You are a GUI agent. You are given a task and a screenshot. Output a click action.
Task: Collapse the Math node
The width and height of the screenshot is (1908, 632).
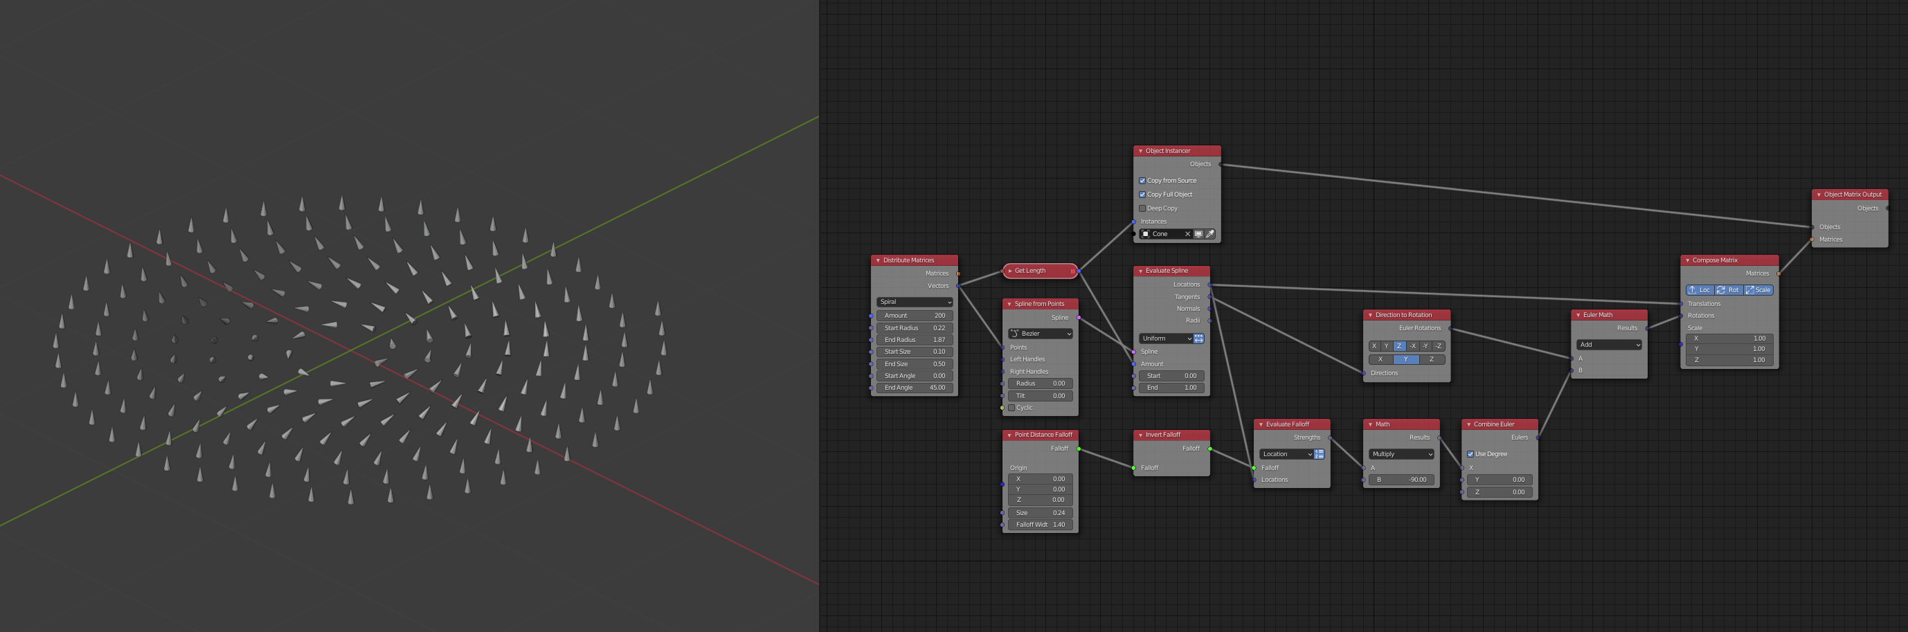[x=1369, y=425]
